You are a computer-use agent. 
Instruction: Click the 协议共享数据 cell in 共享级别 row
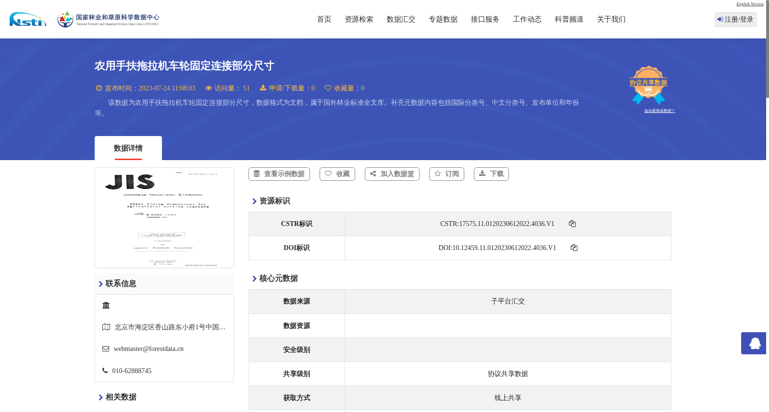pos(508,374)
